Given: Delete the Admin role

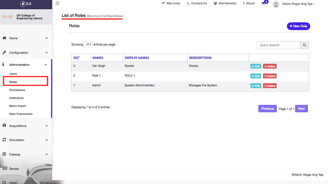Looking at the screenshot, I should (x=270, y=86).
